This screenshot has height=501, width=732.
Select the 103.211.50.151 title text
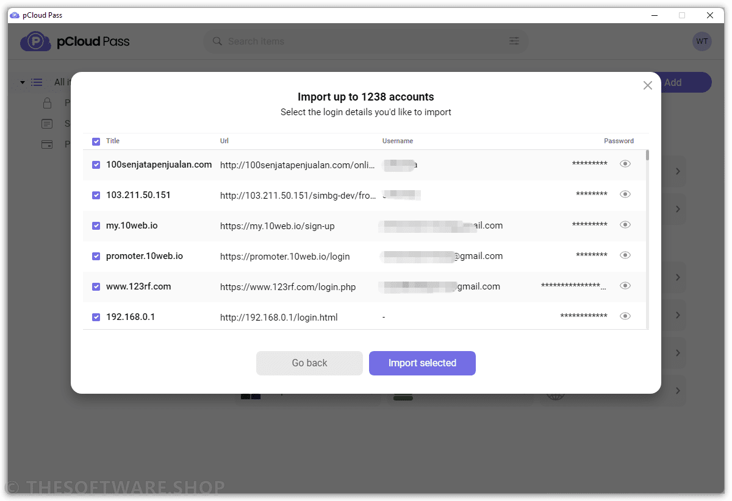click(138, 195)
